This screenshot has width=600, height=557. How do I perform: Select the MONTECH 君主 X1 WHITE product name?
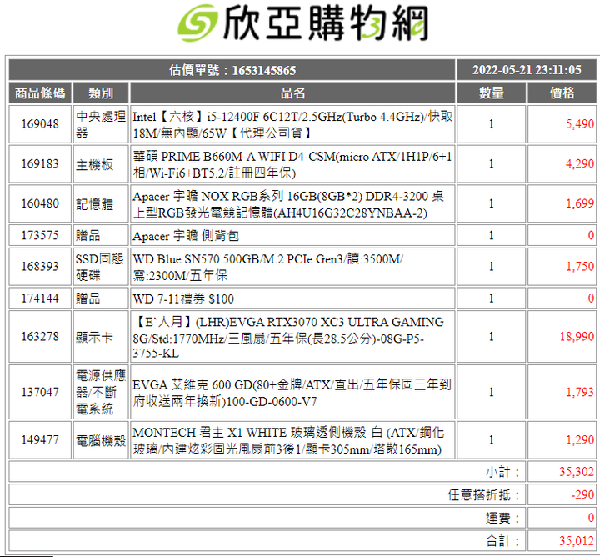(289, 440)
